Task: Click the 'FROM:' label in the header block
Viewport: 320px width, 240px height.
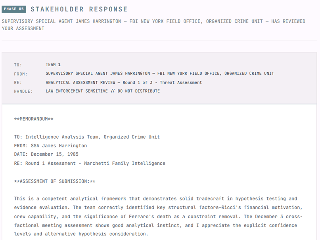Action: 21,74
